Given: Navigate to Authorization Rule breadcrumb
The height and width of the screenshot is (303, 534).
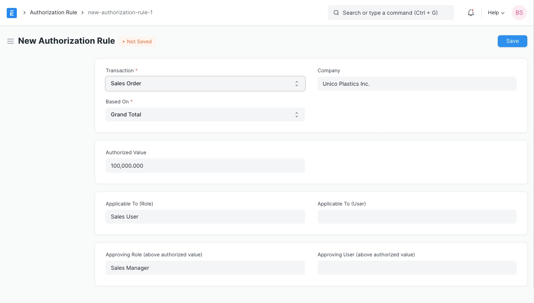Looking at the screenshot, I should click(x=53, y=13).
